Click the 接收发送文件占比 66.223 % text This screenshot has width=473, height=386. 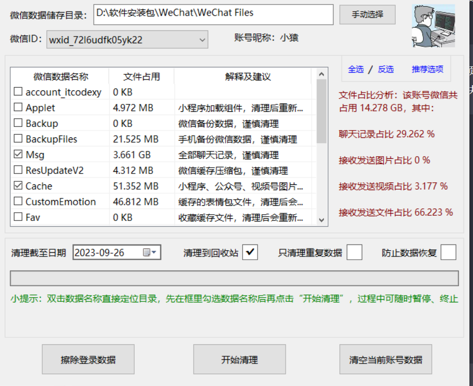[396, 213]
